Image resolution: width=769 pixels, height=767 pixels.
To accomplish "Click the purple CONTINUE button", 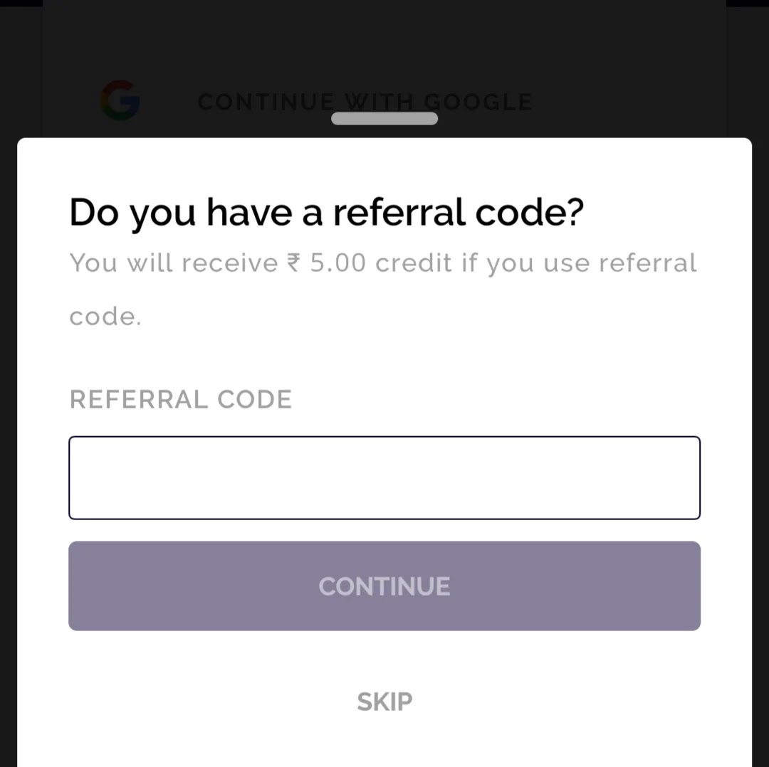I will pyautogui.click(x=384, y=586).
